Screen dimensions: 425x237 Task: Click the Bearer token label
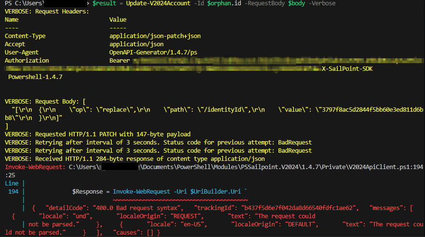pyautogui.click(x=120, y=60)
